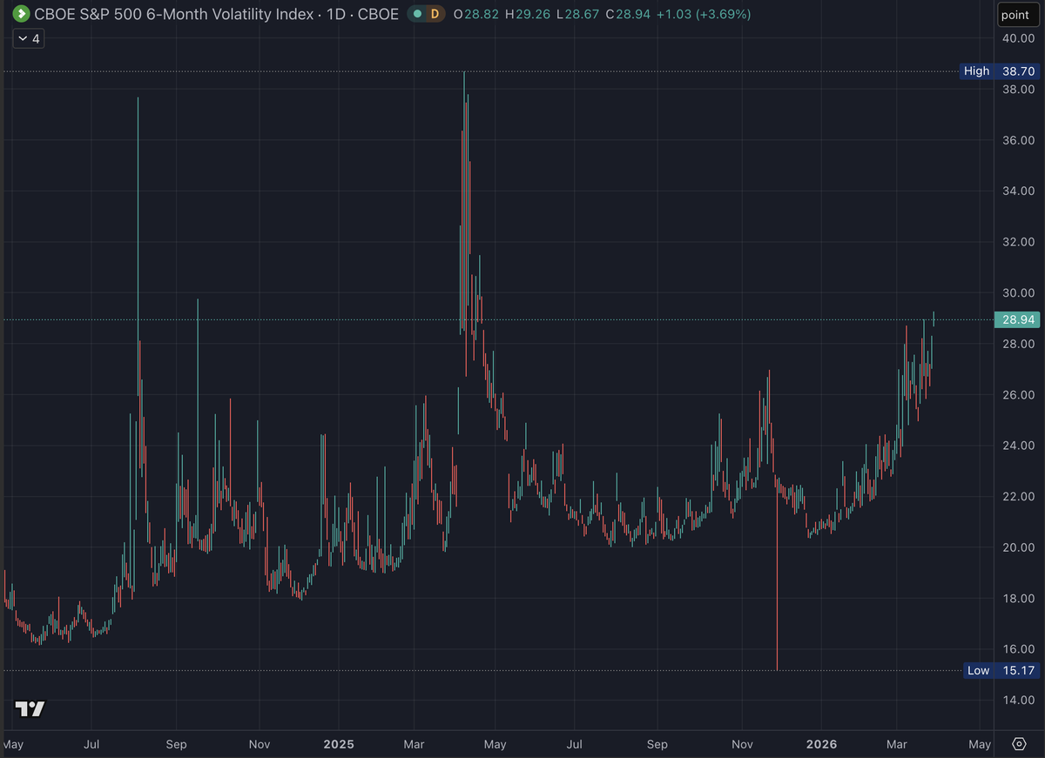
Task: Click the 2025 label on the time axis
Action: tap(338, 745)
